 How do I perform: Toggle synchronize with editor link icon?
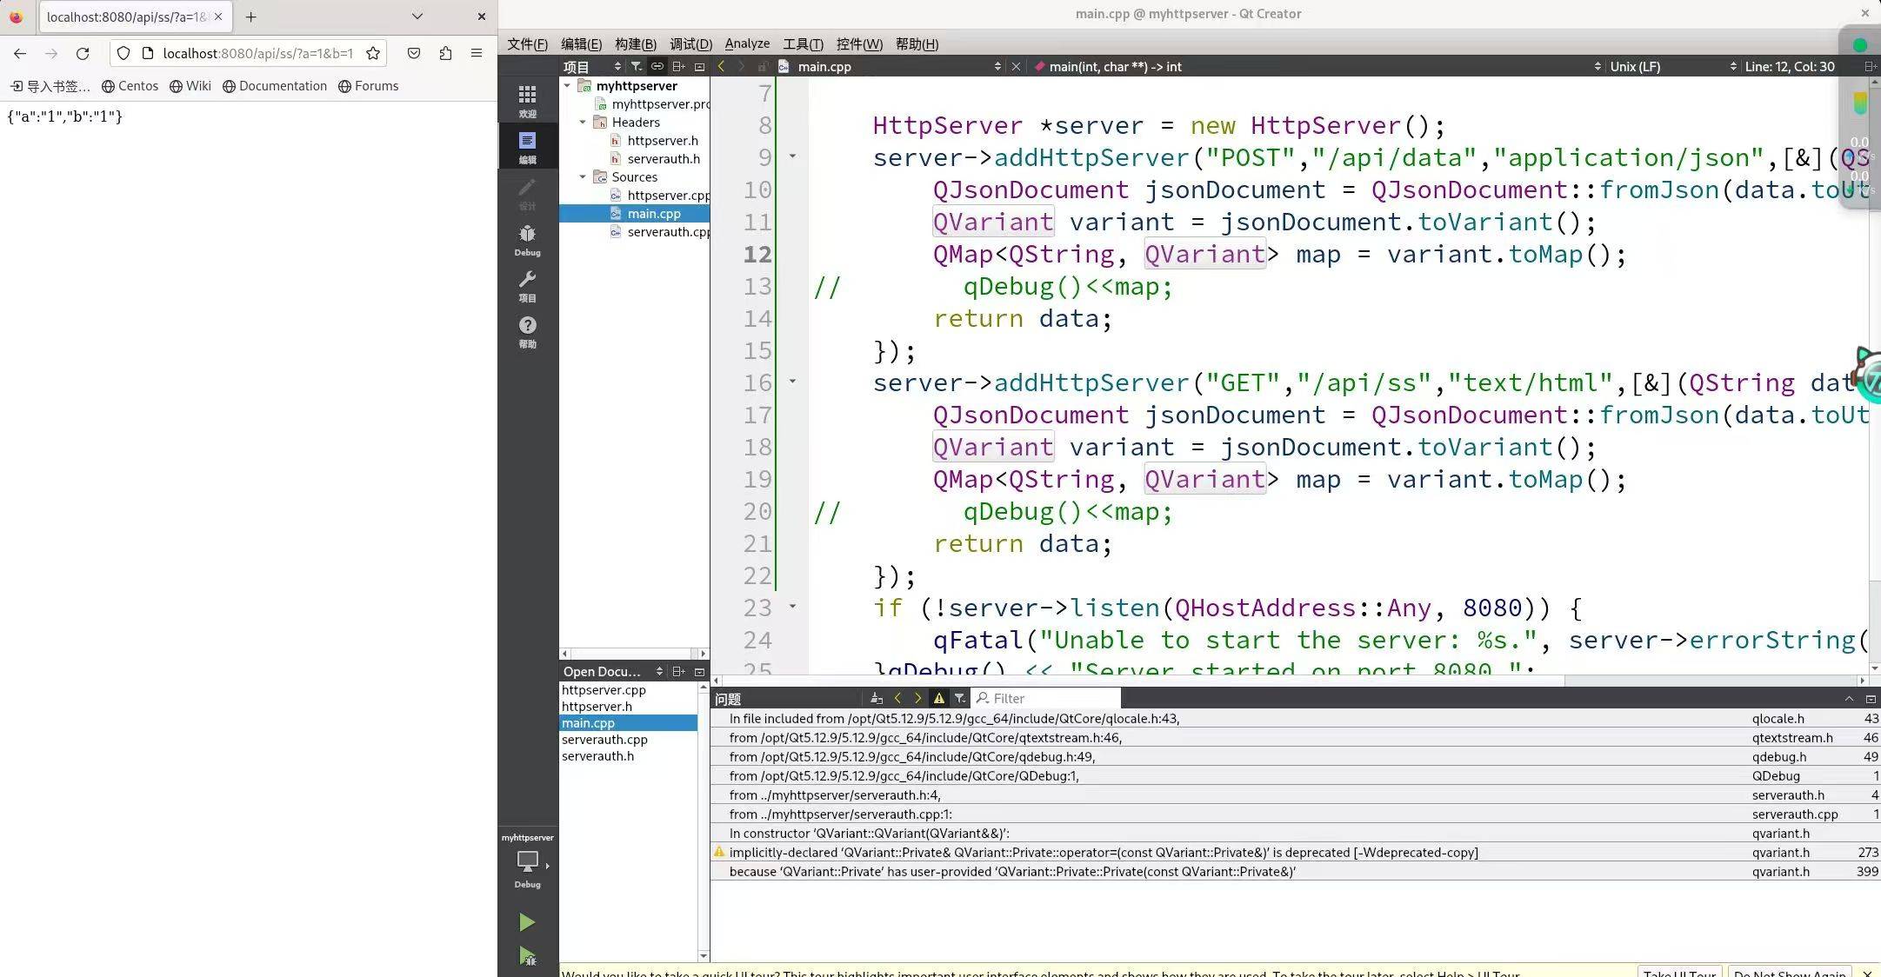pos(657,67)
